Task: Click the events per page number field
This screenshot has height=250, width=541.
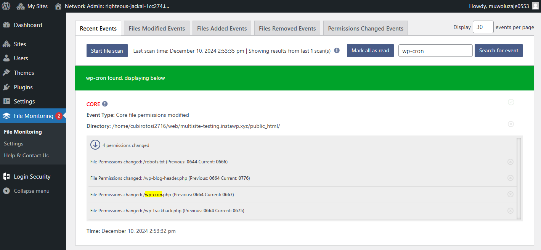Action: coord(483,27)
